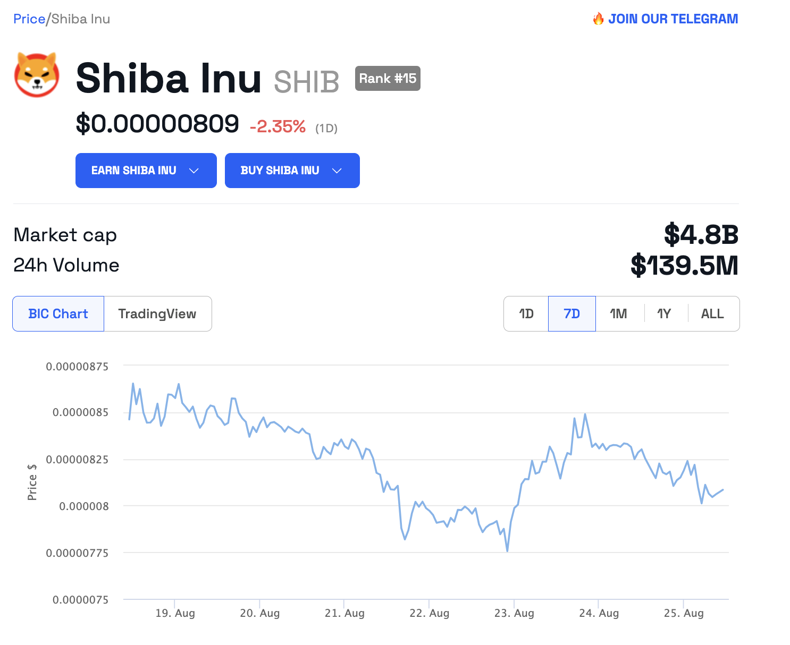Enable the ALL timeframe view
The image size is (790, 645).
tap(712, 313)
